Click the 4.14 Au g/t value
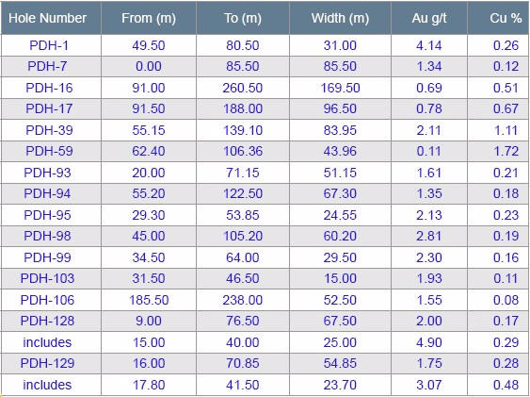Viewport: 530px width, 397px height. click(429, 45)
